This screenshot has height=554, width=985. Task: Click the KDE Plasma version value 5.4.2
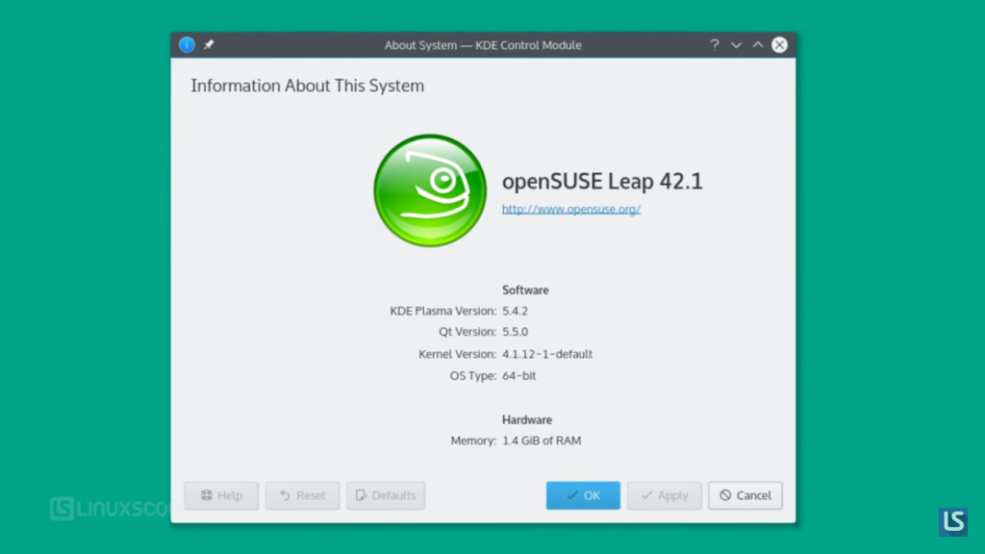coord(516,311)
